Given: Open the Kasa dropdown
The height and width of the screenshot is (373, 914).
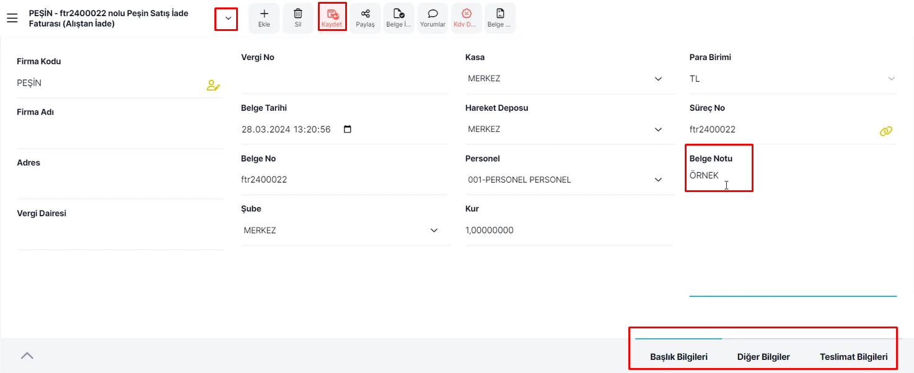Looking at the screenshot, I should [x=658, y=79].
